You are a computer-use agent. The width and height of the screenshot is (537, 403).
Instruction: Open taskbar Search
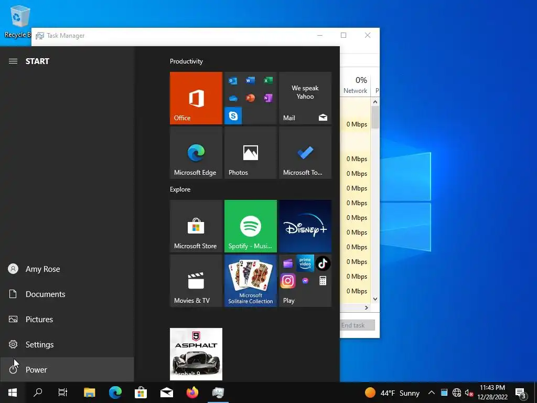pyautogui.click(x=38, y=393)
